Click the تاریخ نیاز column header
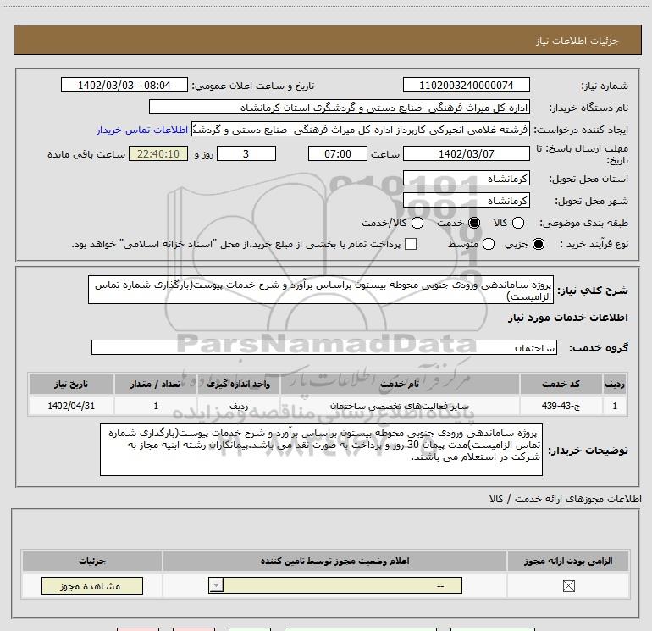This screenshot has width=652, height=631. (x=71, y=384)
